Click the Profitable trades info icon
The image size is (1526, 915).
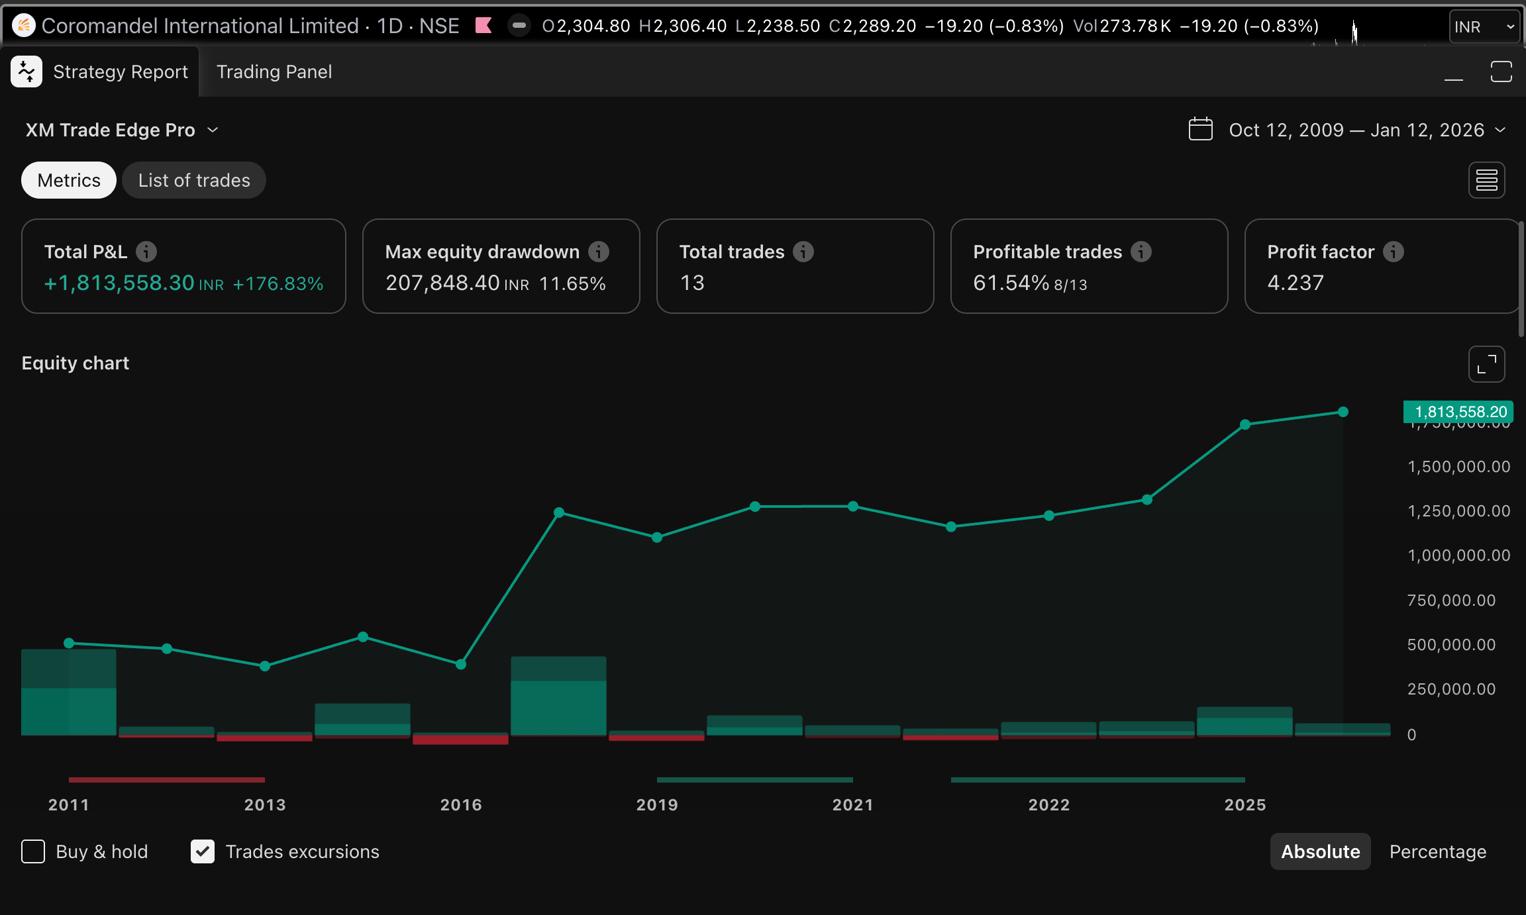[x=1141, y=252]
